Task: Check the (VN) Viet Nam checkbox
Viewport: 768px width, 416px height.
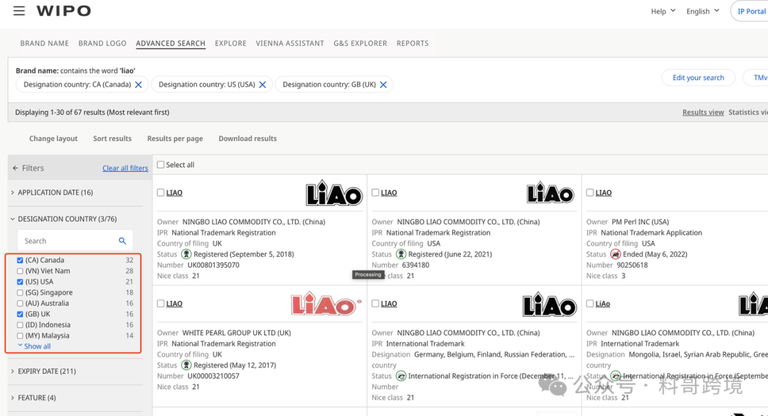Action: pyautogui.click(x=20, y=270)
